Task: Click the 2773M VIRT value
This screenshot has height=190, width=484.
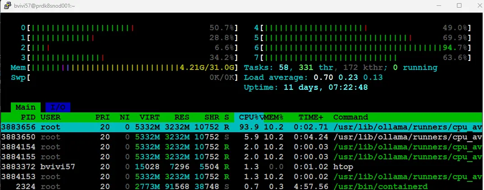Action: pos(147,186)
